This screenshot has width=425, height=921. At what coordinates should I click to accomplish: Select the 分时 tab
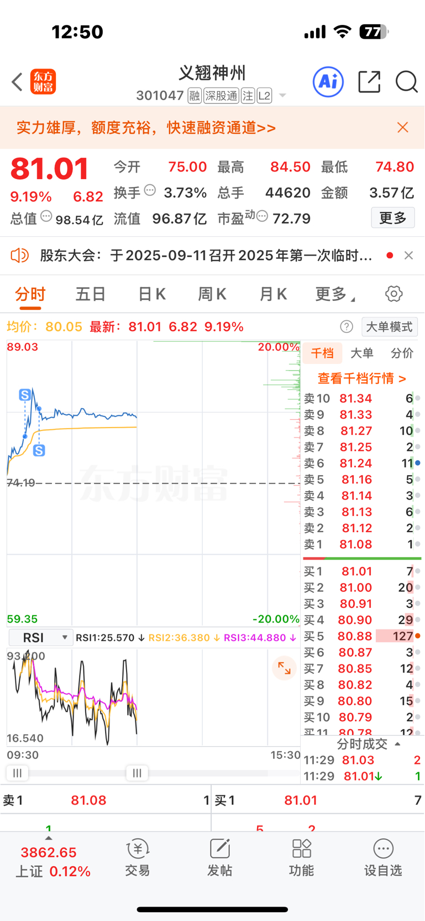30,294
